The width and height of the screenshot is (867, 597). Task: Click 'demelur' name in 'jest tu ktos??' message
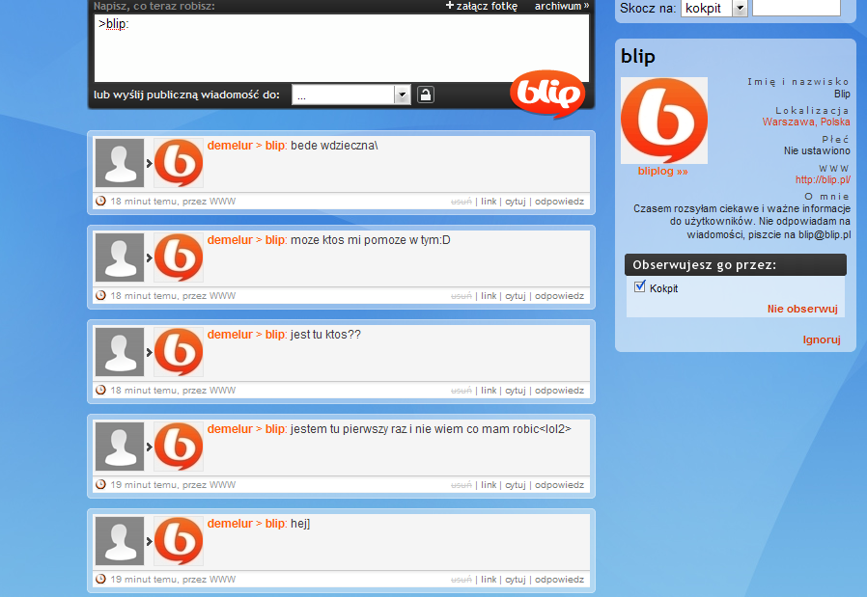click(230, 335)
